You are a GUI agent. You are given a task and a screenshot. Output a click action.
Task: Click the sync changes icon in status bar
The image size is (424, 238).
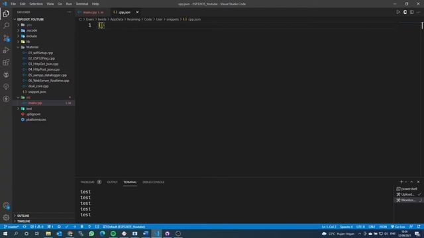[25, 227]
